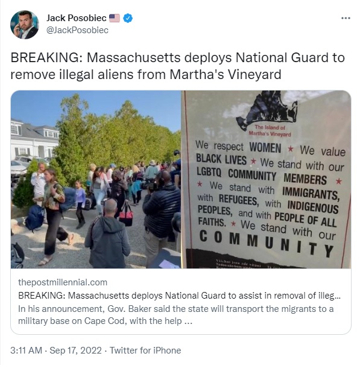Screen dimensions: 360x365
Task: Open Jack Posobiec's profile picture
Action: pos(25,25)
